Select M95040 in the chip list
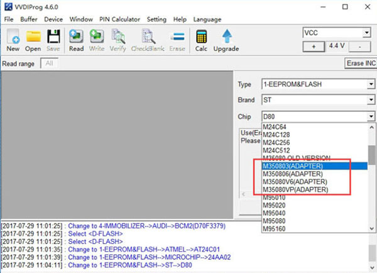 pos(315,213)
